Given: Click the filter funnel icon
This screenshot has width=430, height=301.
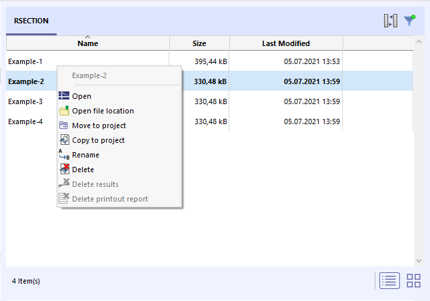Looking at the screenshot, I should tap(409, 21).
